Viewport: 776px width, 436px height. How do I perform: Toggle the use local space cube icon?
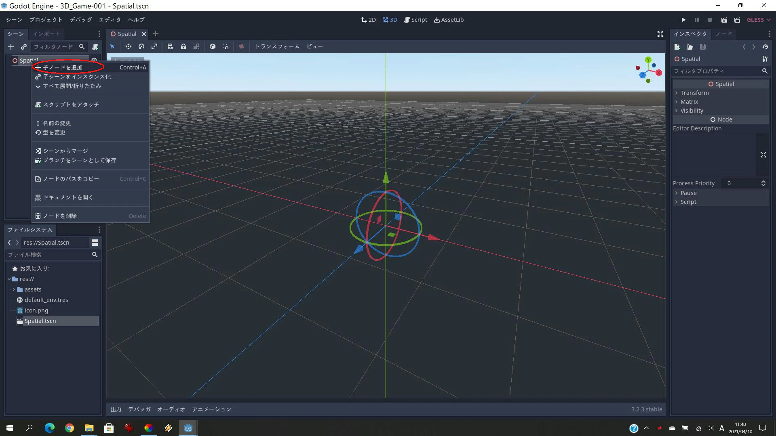pyautogui.click(x=213, y=47)
